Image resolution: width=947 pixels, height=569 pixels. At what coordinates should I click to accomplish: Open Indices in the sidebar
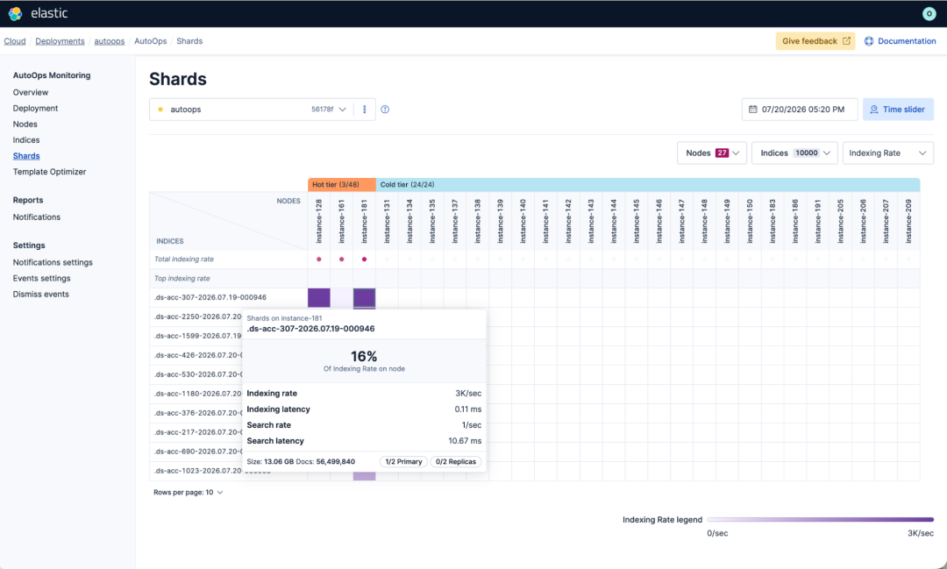(x=26, y=139)
